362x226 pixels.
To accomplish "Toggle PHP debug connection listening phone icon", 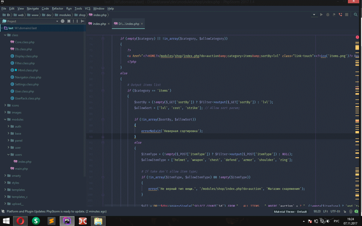I will [340, 15].
